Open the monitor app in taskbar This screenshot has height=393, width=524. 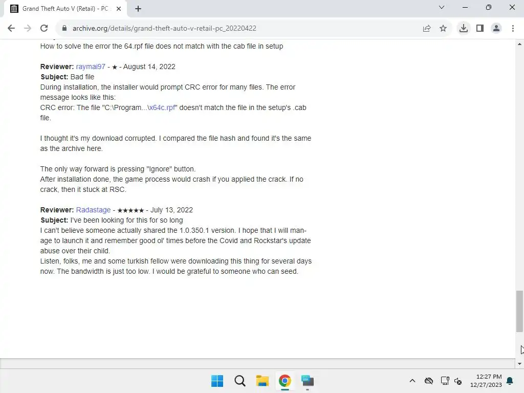(x=308, y=381)
